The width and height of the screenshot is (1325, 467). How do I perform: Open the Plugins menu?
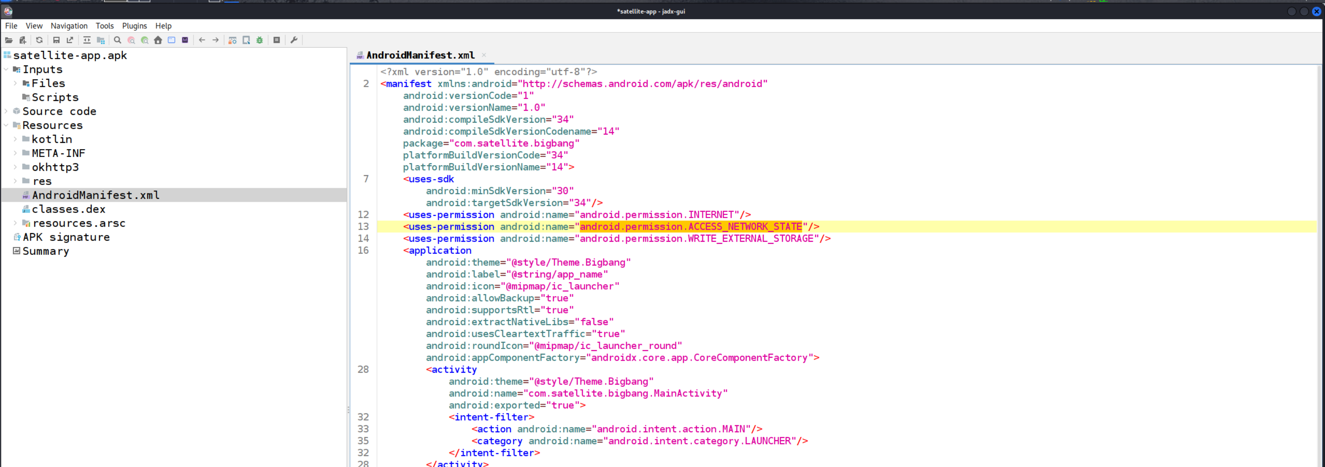134,26
